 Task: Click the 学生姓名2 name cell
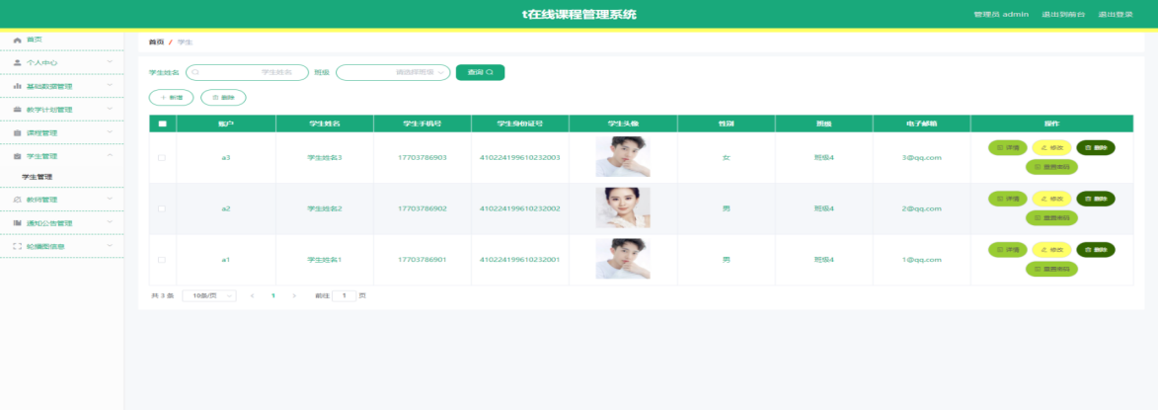coord(324,209)
